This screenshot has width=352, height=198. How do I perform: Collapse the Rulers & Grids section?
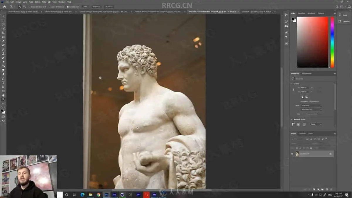click(292, 119)
